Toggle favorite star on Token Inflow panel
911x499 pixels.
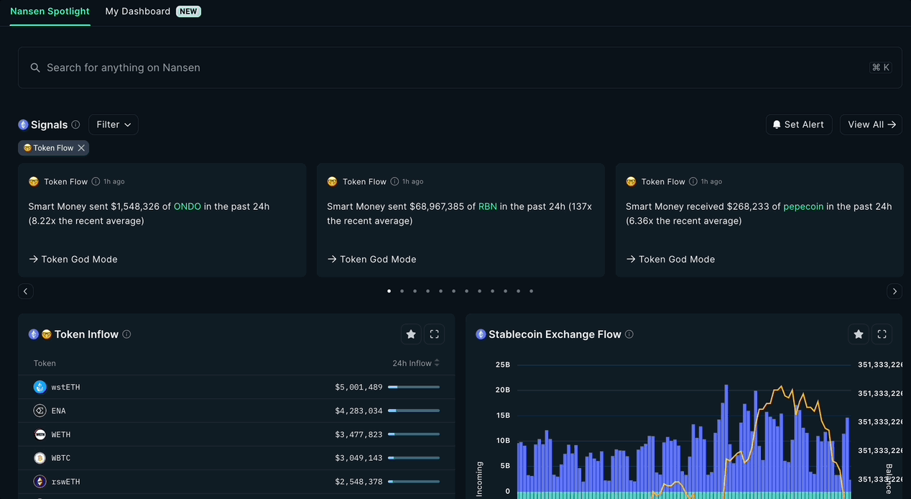click(411, 334)
